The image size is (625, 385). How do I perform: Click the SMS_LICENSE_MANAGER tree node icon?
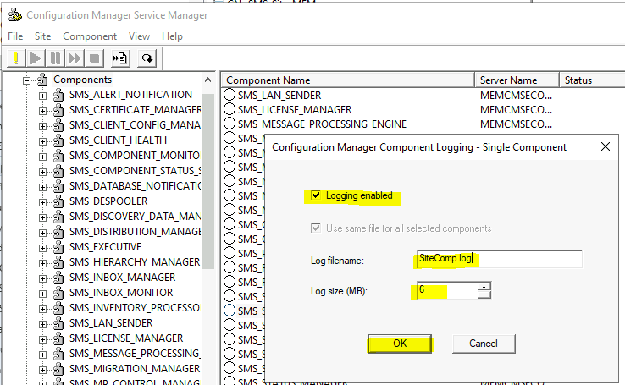pos(58,338)
